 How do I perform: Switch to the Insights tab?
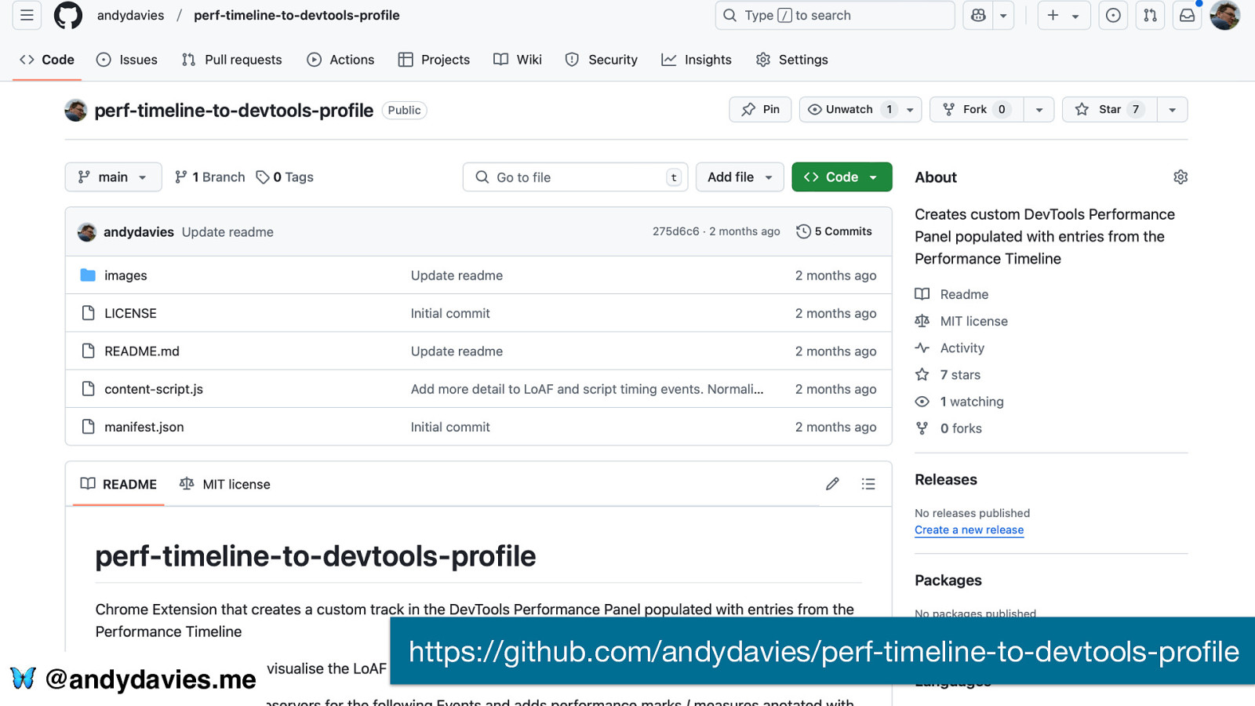click(697, 60)
